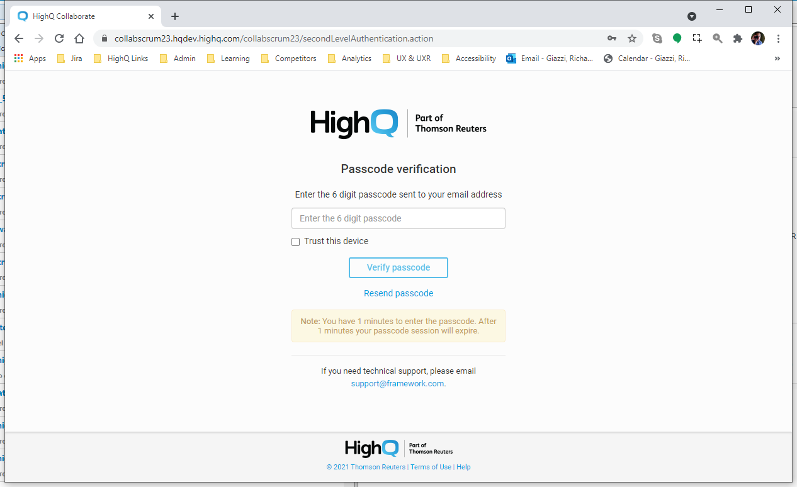Click the 6 digit passcode input field
Viewport: 797px width, 487px height.
(x=398, y=218)
